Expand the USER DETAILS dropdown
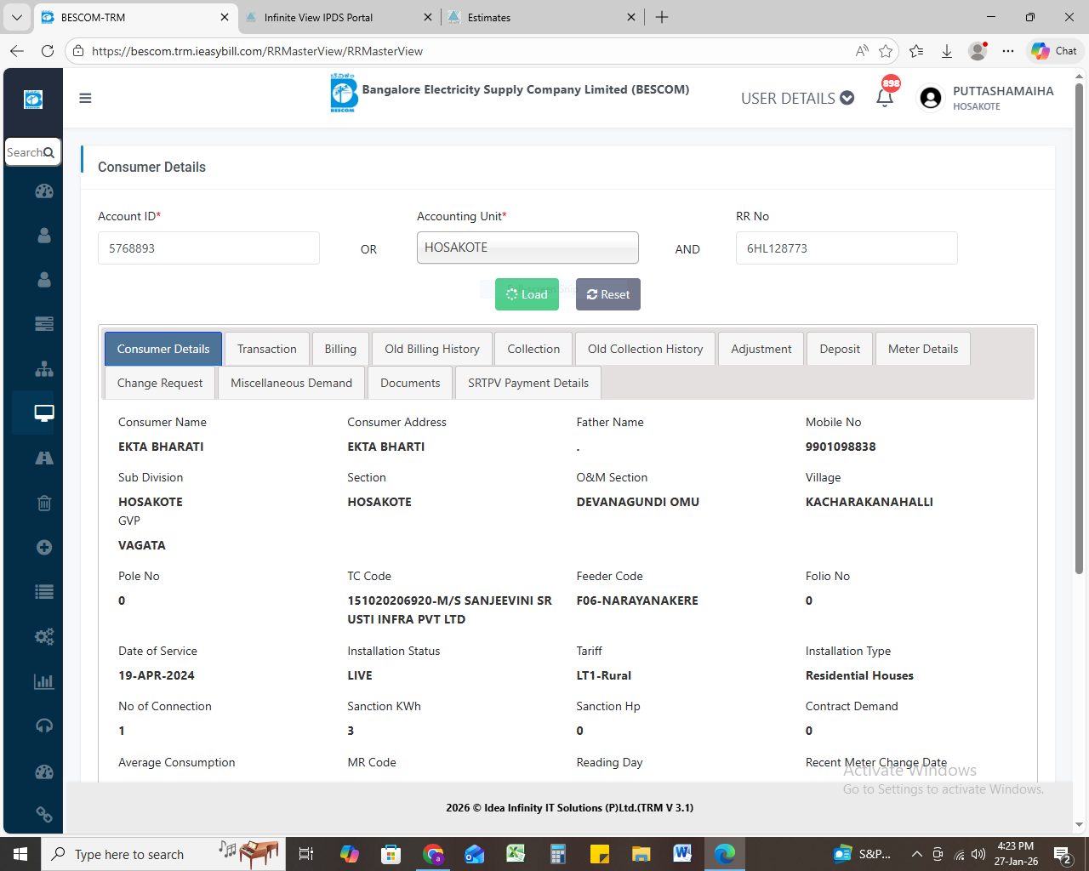 (797, 99)
